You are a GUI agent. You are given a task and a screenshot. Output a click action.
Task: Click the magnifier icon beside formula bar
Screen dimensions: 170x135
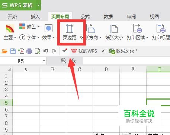coord(64,61)
